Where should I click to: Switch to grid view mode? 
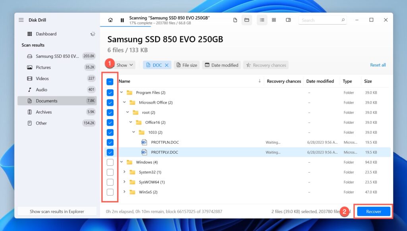pyautogui.click(x=274, y=20)
